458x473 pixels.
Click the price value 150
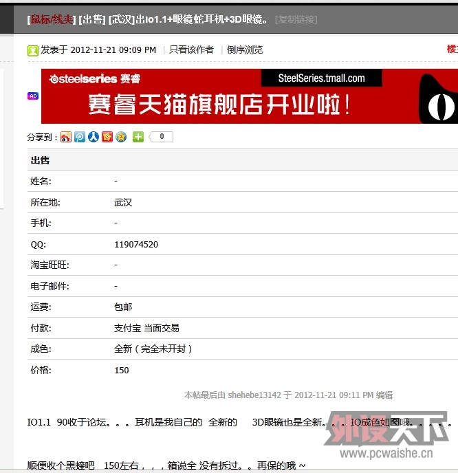pyautogui.click(x=122, y=370)
